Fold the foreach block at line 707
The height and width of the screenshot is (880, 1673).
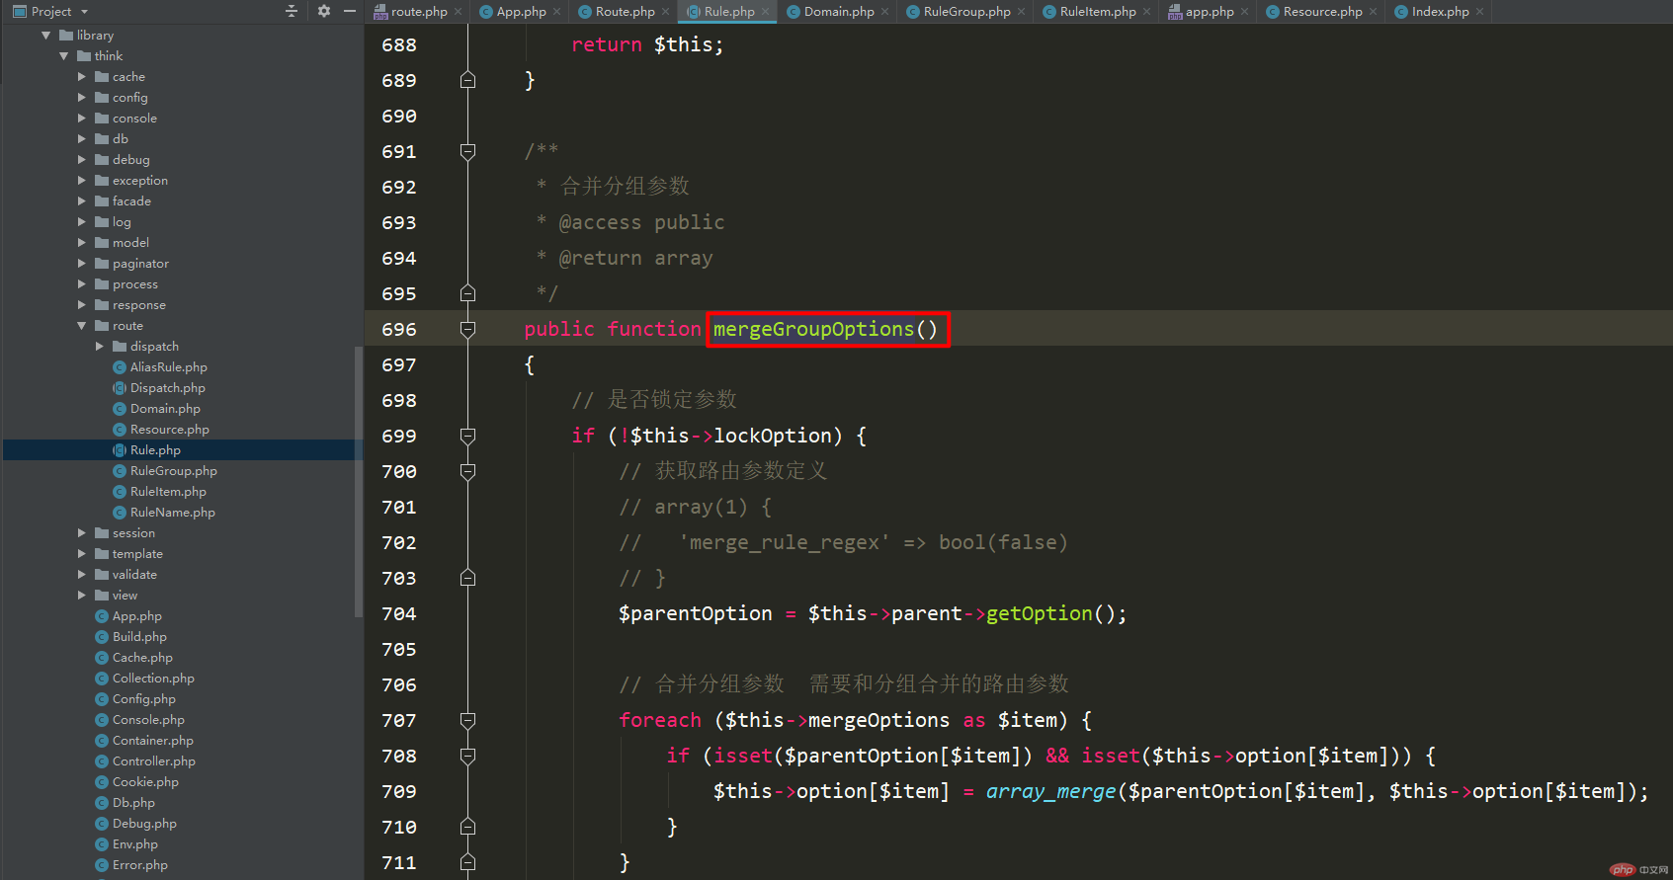[468, 720]
